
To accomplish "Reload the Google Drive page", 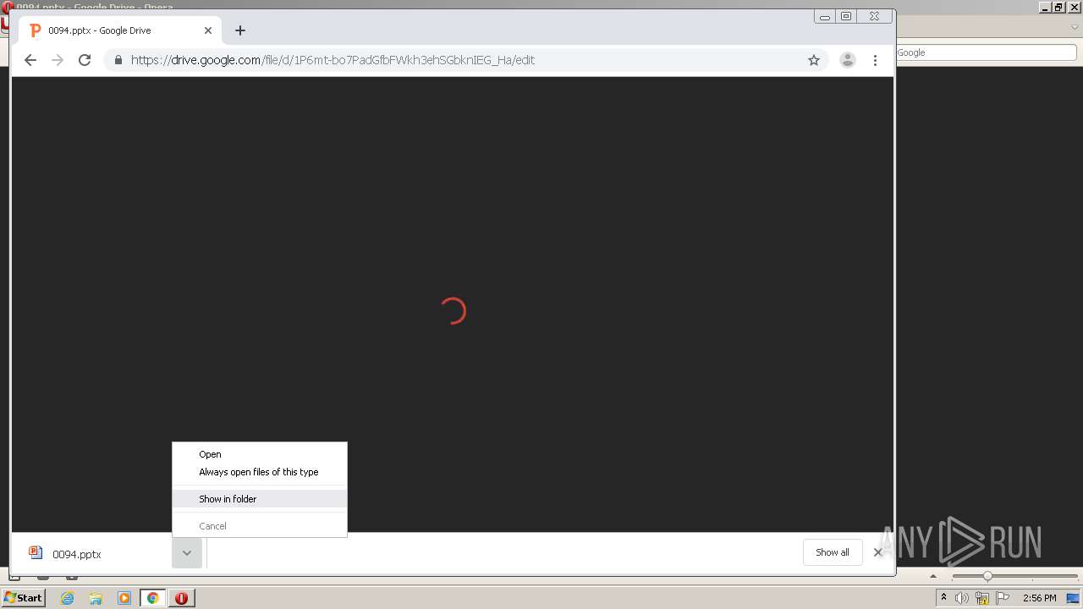I will click(85, 60).
